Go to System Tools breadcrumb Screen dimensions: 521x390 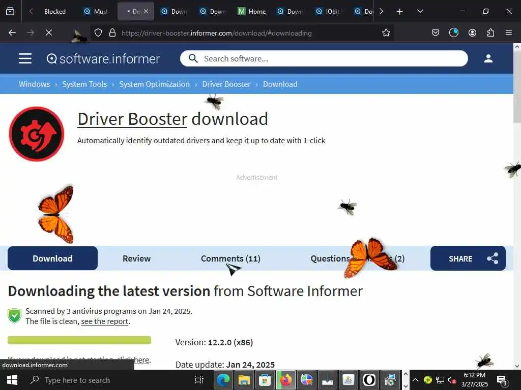click(x=84, y=84)
